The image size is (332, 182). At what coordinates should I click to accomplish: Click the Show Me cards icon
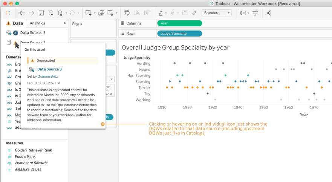coord(243,13)
